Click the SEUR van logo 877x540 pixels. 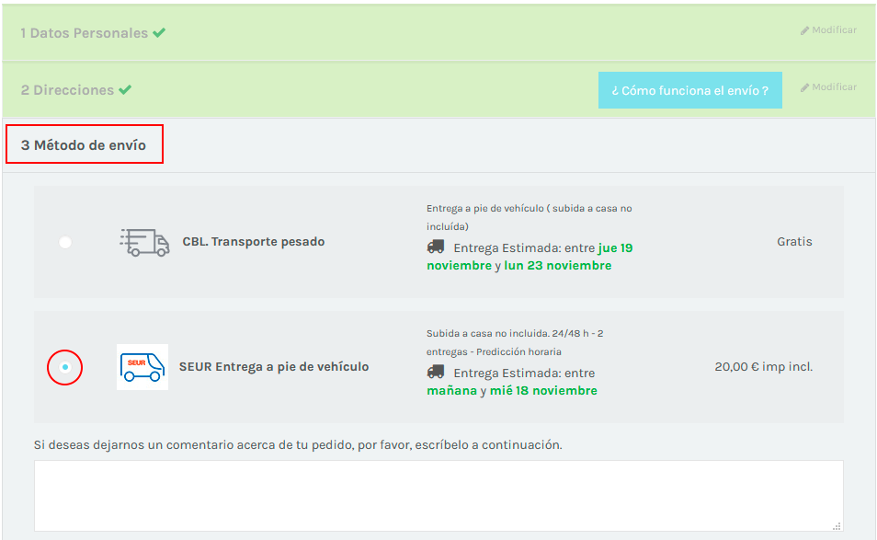(x=142, y=367)
